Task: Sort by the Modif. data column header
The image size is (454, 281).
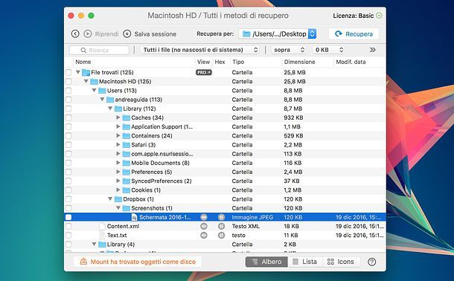Action: point(351,62)
